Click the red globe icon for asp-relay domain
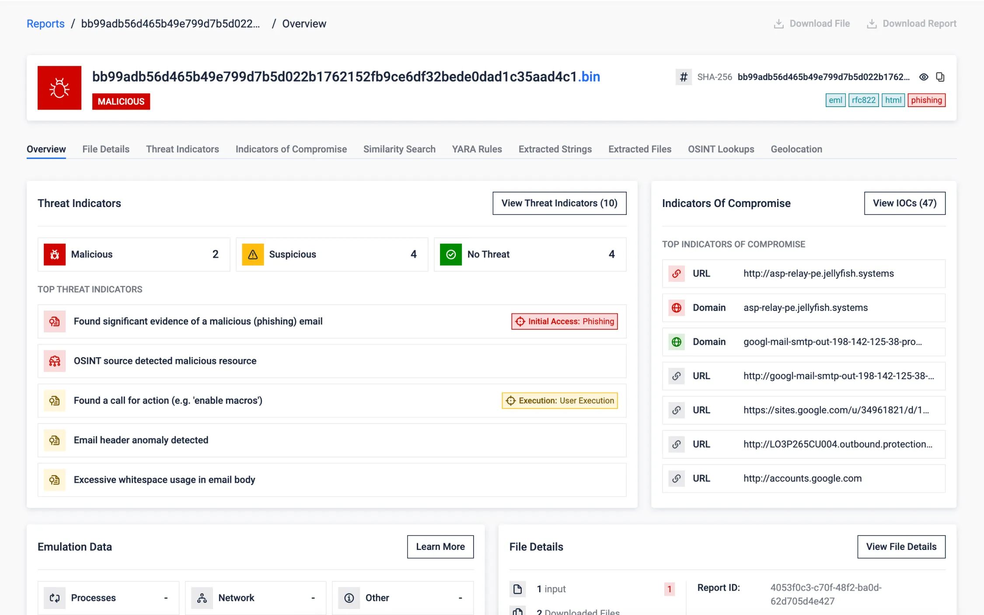 [x=676, y=307]
